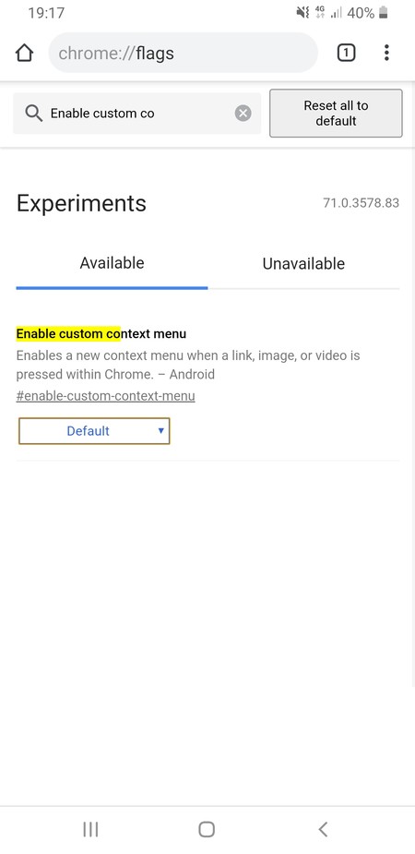
Task: Tap the 4G signal status icon
Action: [320, 13]
